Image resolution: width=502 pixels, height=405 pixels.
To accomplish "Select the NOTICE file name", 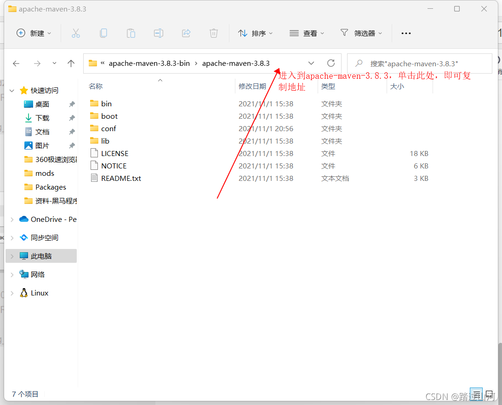I will [114, 166].
